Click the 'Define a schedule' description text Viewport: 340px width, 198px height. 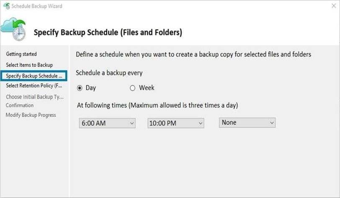click(x=193, y=54)
